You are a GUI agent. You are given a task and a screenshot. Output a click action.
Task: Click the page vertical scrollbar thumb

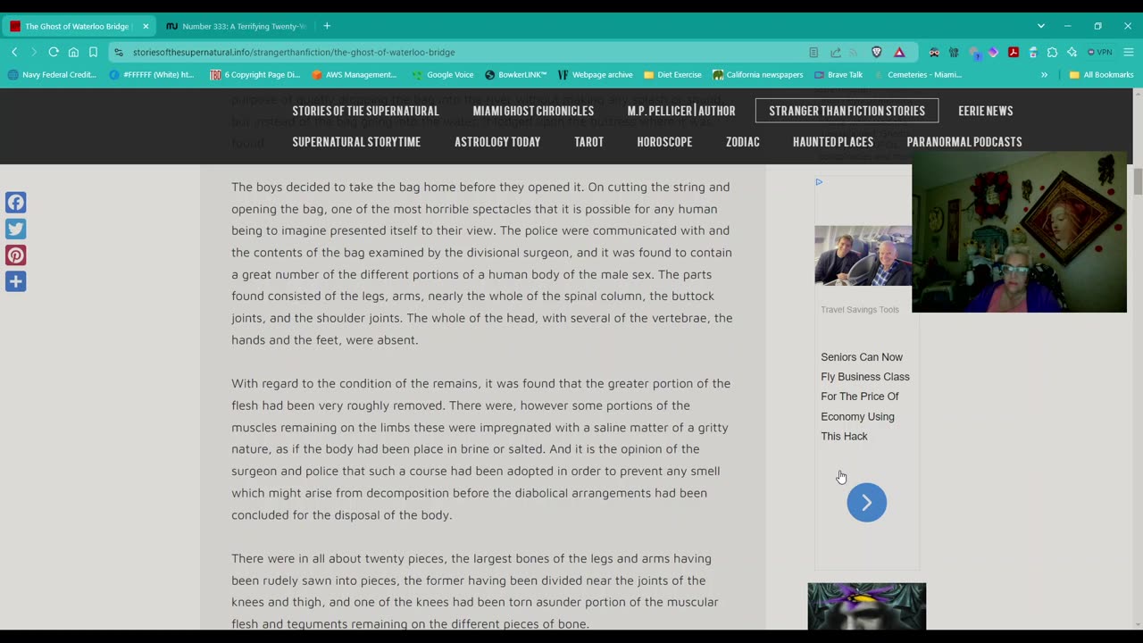pos(1138,180)
